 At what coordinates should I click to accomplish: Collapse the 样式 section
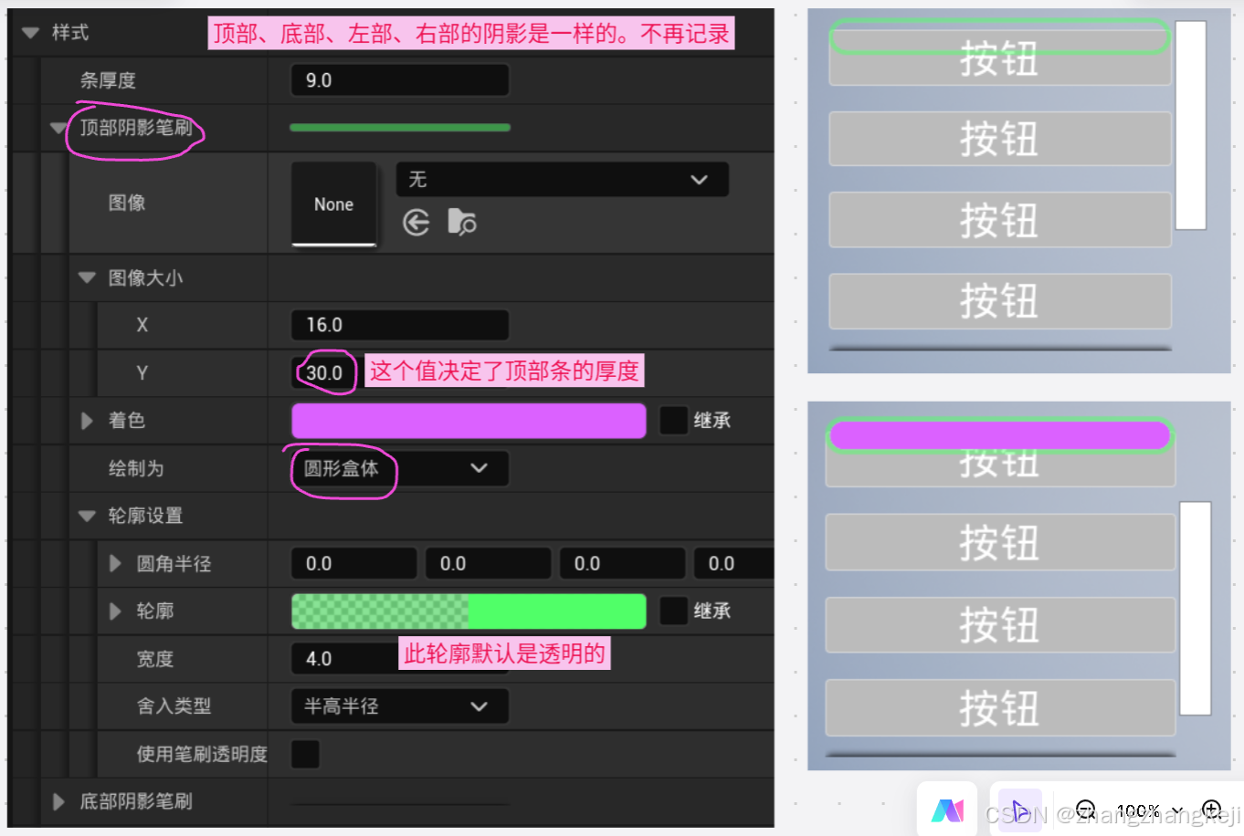[30, 30]
